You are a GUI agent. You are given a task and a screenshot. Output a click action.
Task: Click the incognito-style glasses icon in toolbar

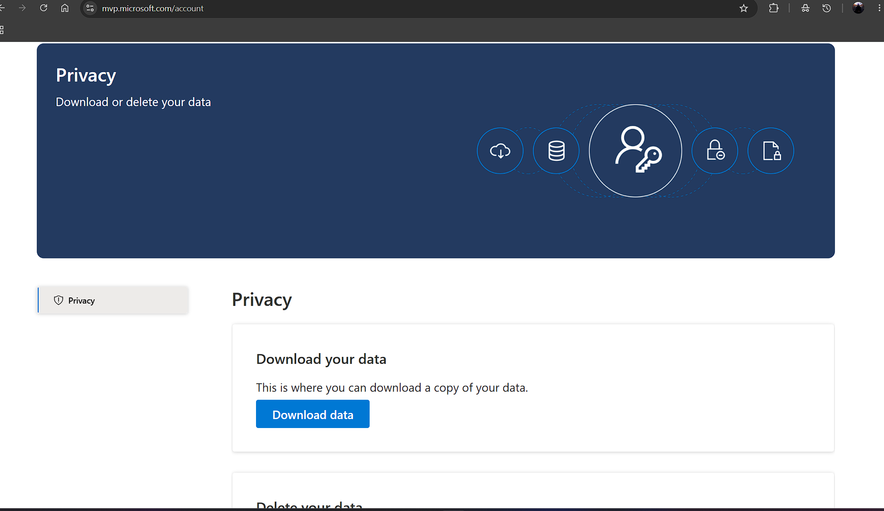805,8
